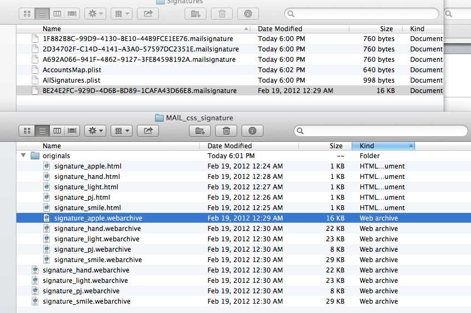Switch MAIL_css_signature window to icon view
The width and height of the screenshot is (471, 313).
point(27,131)
